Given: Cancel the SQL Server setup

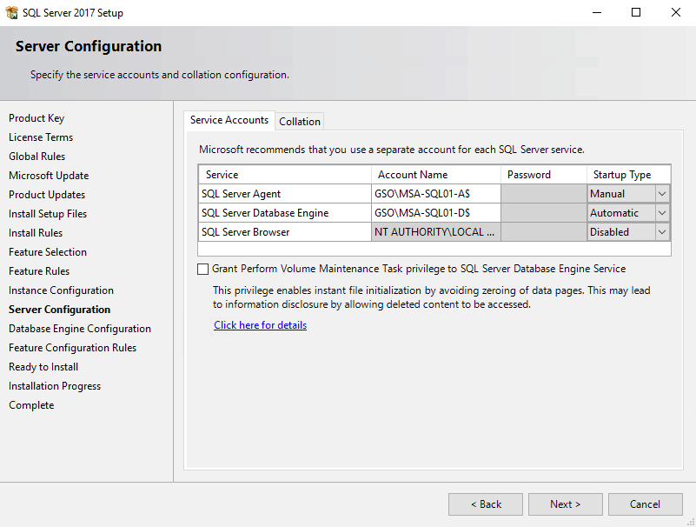Looking at the screenshot, I should [645, 504].
